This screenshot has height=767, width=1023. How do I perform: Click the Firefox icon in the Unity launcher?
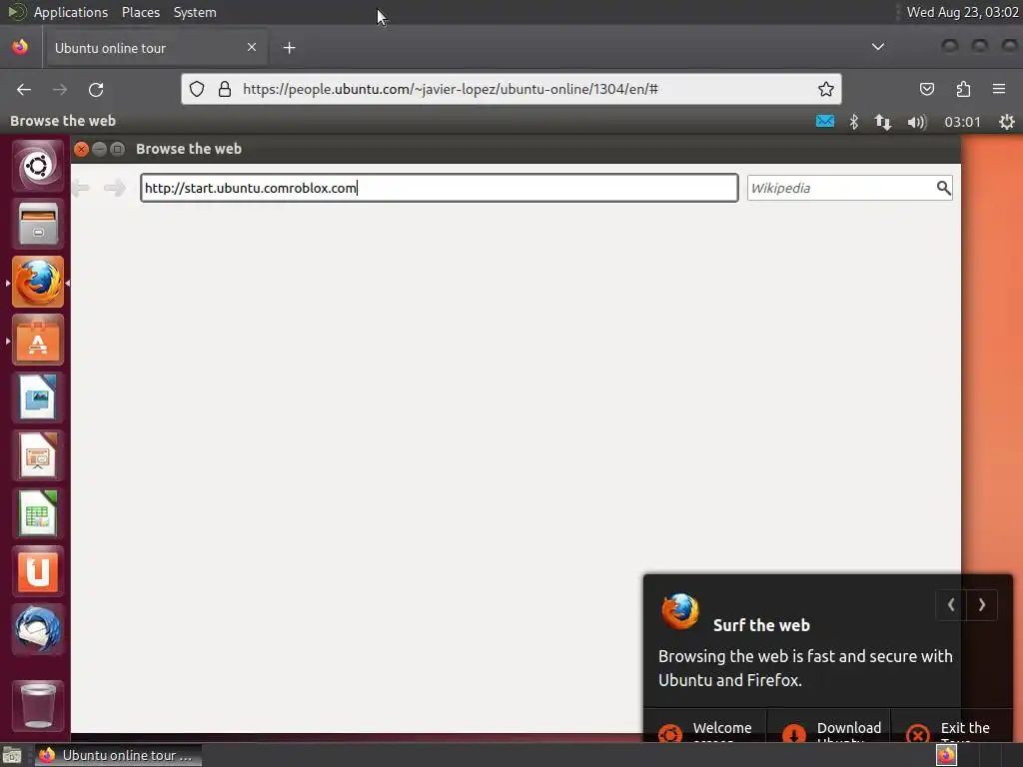(38, 282)
